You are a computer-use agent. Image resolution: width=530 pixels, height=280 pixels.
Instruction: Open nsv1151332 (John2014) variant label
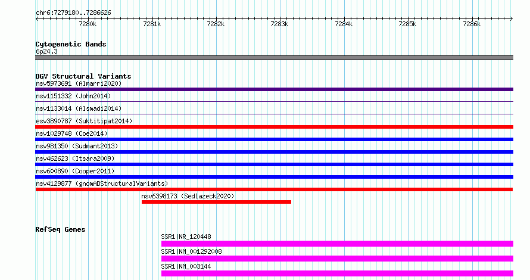(73, 96)
